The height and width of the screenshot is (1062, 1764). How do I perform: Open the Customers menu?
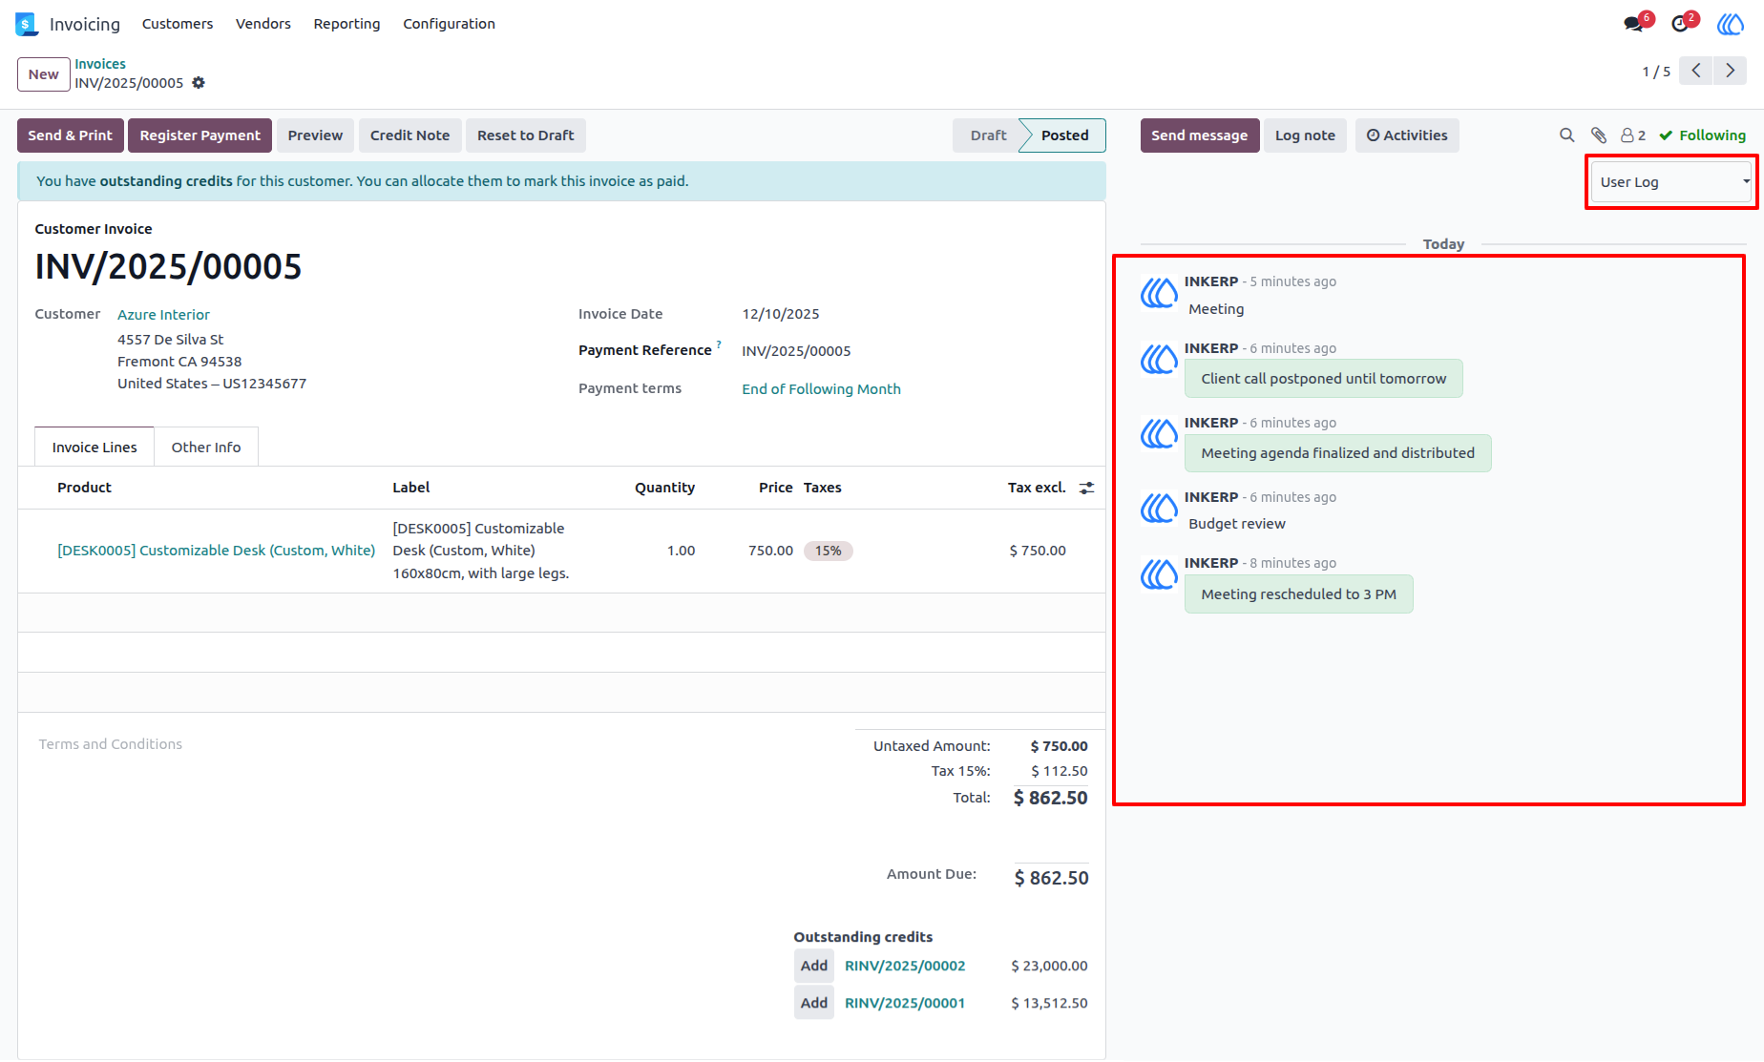pos(178,24)
